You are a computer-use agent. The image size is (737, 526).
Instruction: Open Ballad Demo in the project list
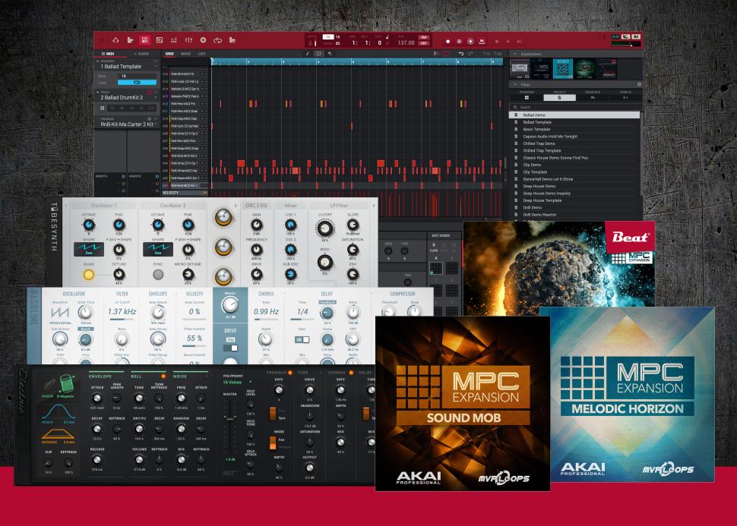[x=533, y=115]
